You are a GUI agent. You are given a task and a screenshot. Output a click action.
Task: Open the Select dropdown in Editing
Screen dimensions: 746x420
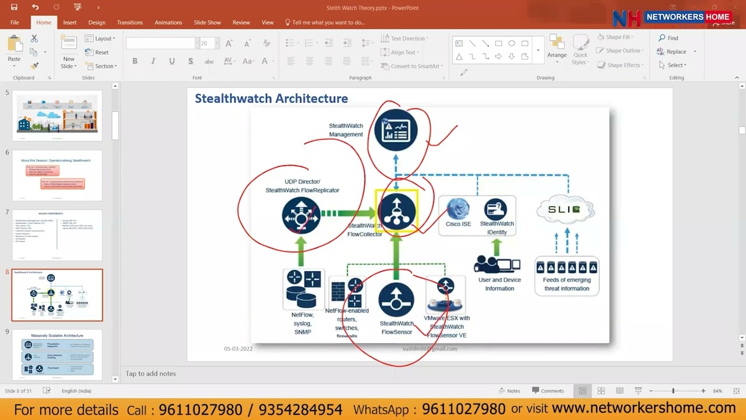click(674, 65)
